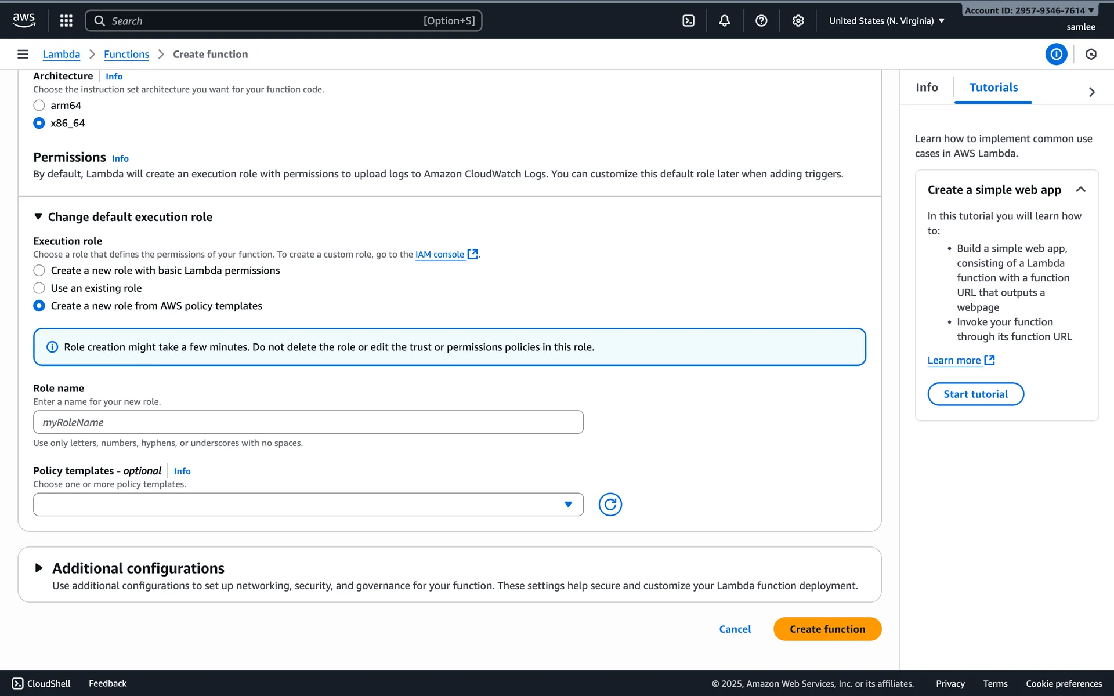Click the refresh policy templates button
Viewport: 1114px width, 696px height.
(x=610, y=505)
